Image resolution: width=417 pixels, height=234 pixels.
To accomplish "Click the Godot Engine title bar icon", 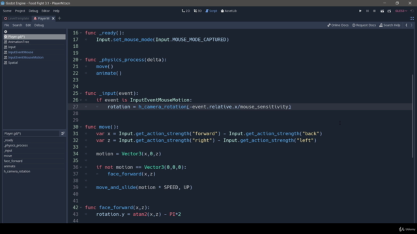I will click(3, 3).
